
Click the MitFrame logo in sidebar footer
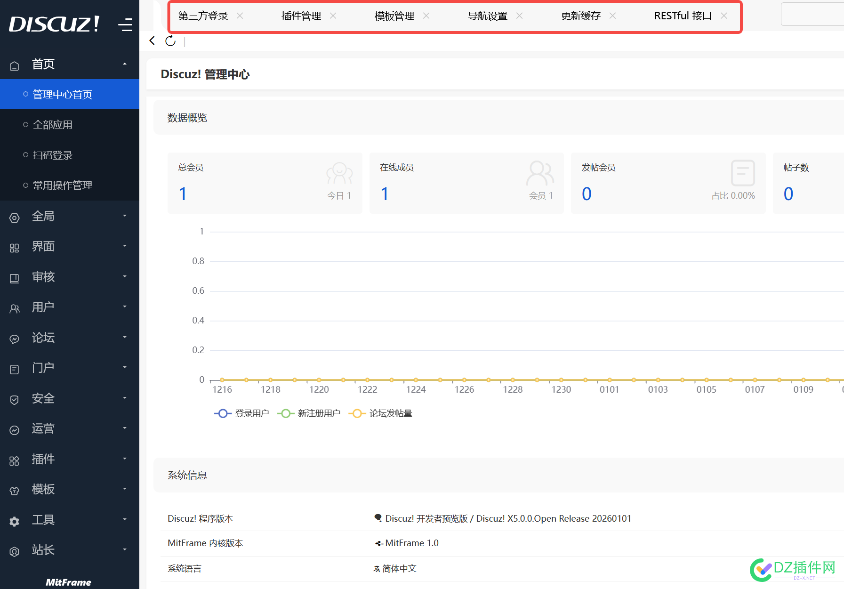click(69, 582)
